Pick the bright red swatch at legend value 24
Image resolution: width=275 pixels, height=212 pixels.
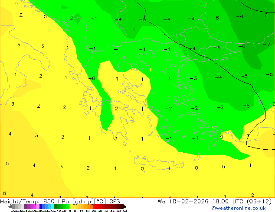pos(95,206)
